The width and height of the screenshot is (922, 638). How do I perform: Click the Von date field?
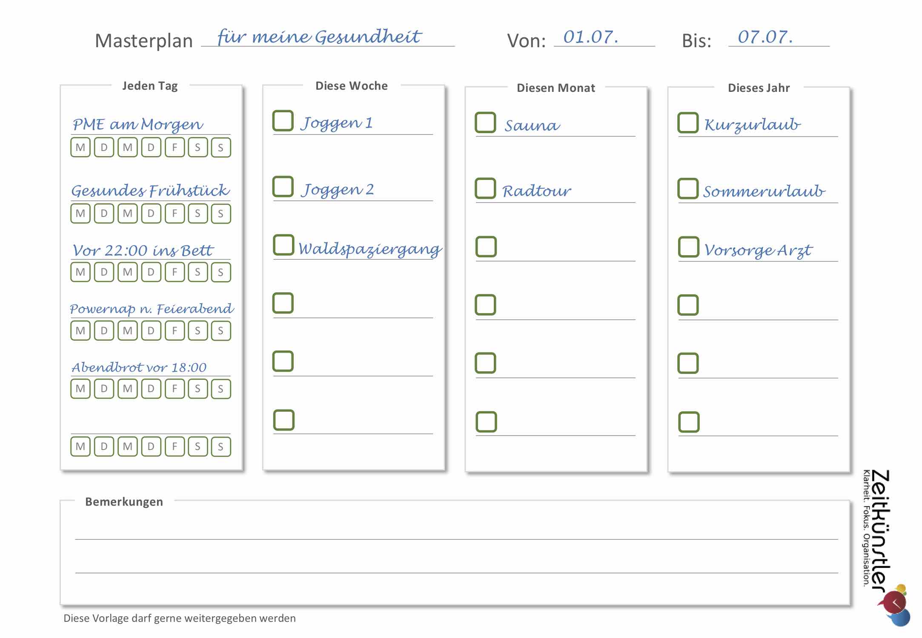(604, 37)
